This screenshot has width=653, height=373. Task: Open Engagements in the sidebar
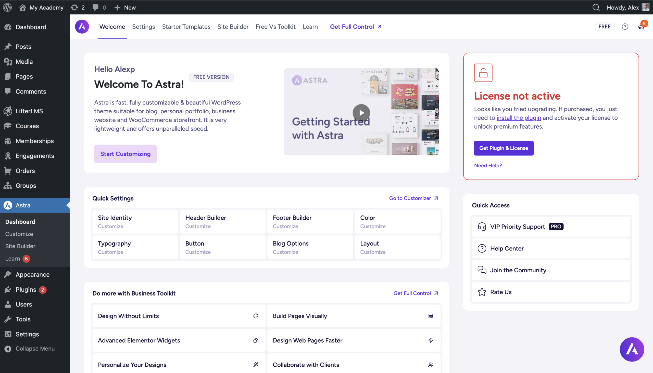pos(35,156)
